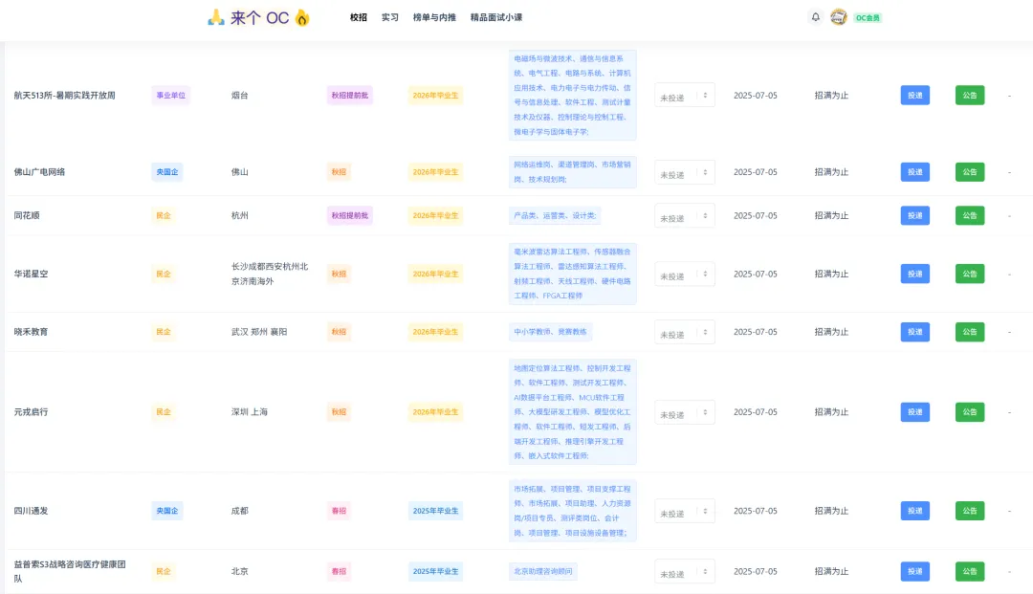1033x594 pixels.
Task: Open 公告 for 华诺星空
Action: coord(970,274)
